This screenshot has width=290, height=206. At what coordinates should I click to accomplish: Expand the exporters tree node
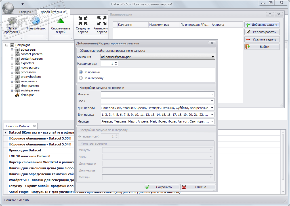pyautogui.click(x=12, y=63)
